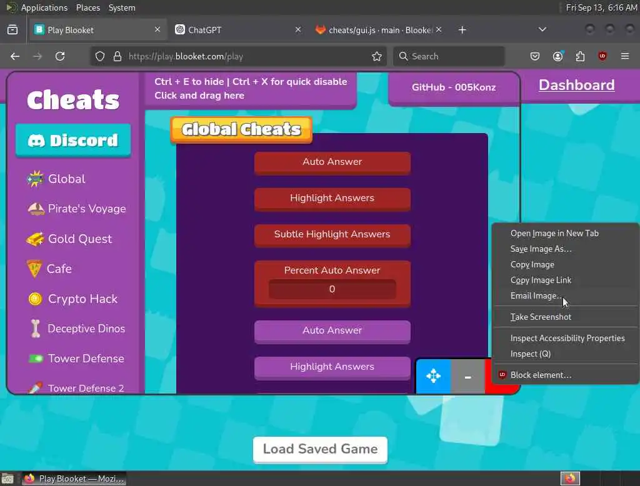Click the show desktop icon in taskbar

coord(7,479)
